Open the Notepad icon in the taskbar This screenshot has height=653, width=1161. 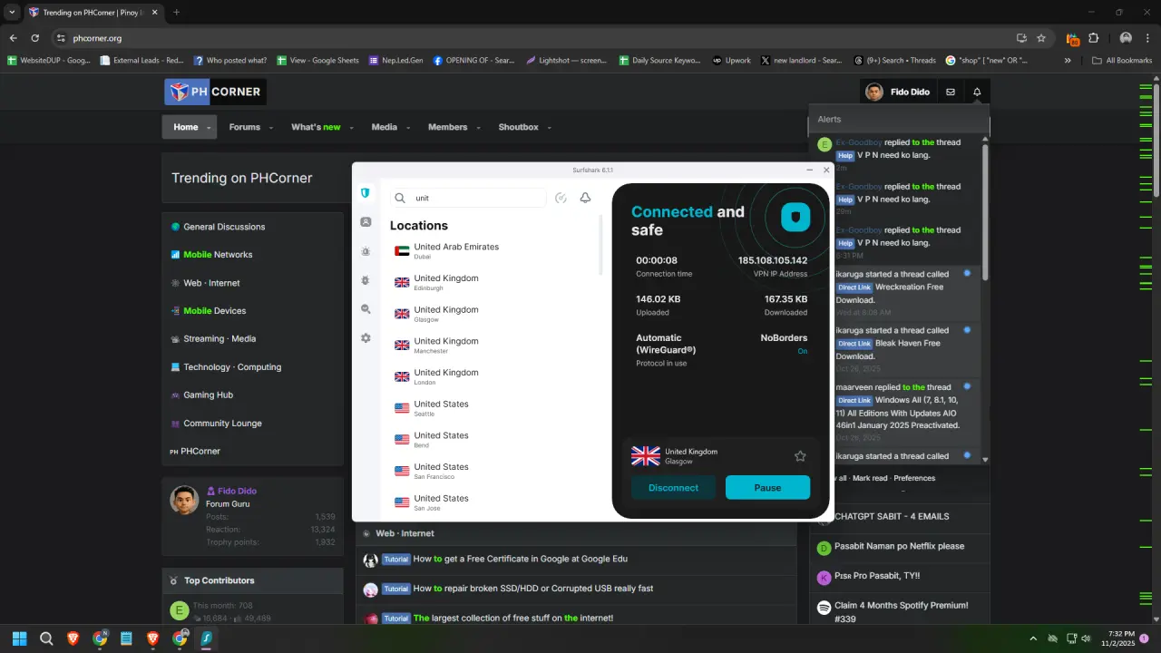[126, 638]
